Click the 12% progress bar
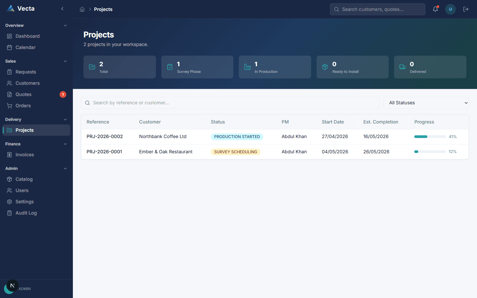This screenshot has width=477, height=298. pos(430,152)
